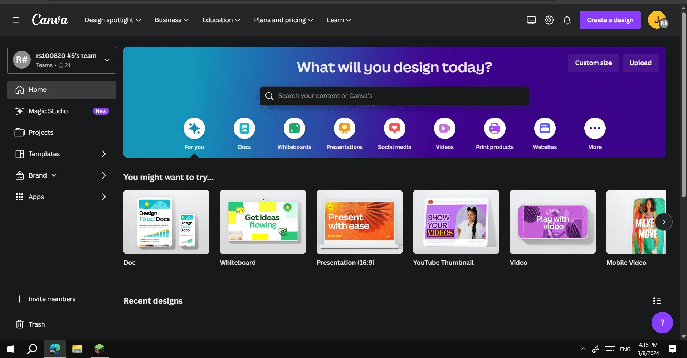Click the carousel next arrow

664,222
